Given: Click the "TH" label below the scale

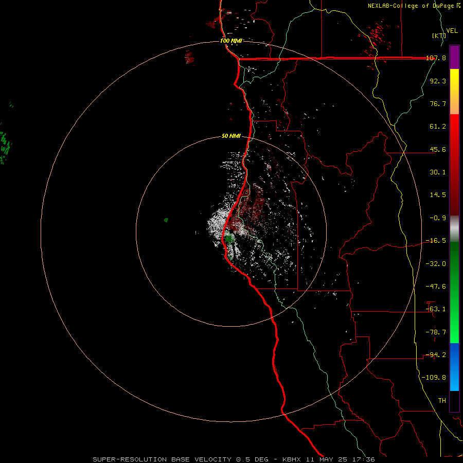Looking at the screenshot, I should pos(442,400).
